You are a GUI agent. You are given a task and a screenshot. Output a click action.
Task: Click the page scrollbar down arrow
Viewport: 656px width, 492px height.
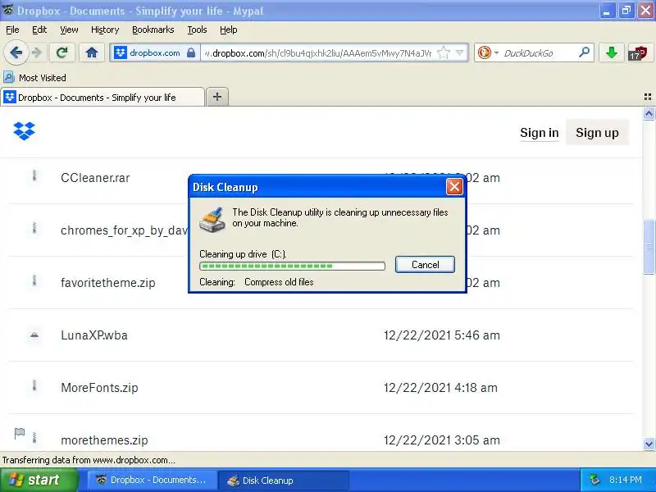[649, 444]
